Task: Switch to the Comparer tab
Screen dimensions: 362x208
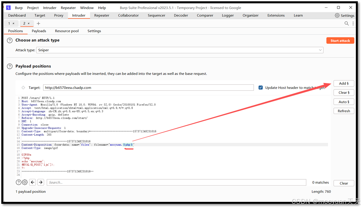Action: click(x=205, y=15)
